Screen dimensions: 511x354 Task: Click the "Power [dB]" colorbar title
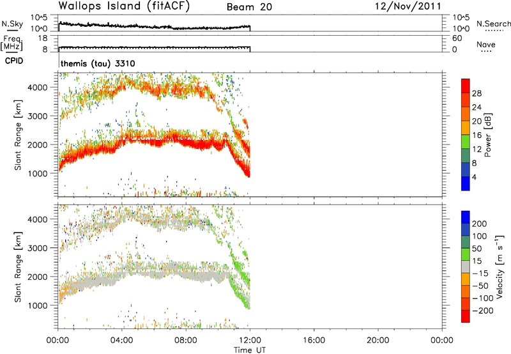click(x=487, y=135)
